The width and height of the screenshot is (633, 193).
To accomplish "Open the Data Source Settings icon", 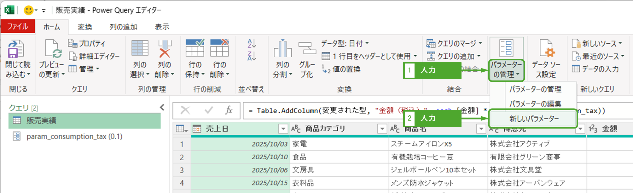I will [x=546, y=49].
